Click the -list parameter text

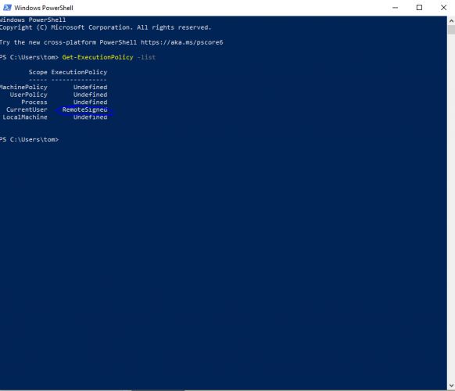click(146, 57)
